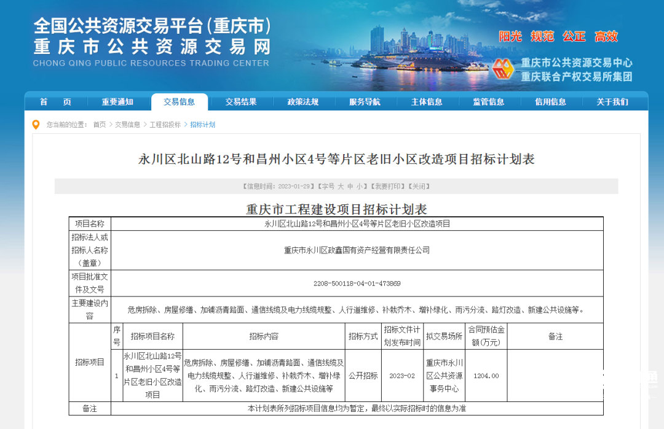Open the 首页 navigation menu item

click(55, 102)
